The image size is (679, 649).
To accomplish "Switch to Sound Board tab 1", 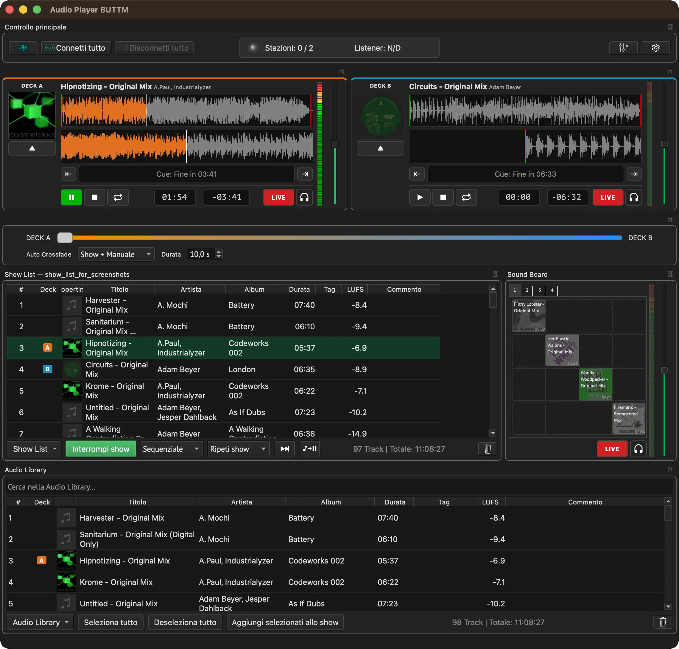I will click(514, 290).
